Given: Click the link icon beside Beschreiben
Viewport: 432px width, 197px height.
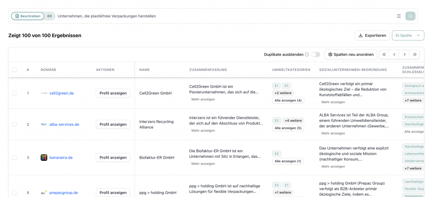Looking at the screenshot, I should pyautogui.click(x=50, y=16).
